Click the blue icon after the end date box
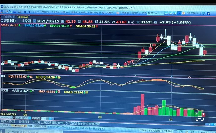 (30, 118)
